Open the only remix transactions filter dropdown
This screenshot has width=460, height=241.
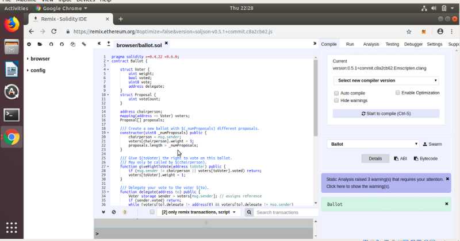pyautogui.click(x=198, y=212)
